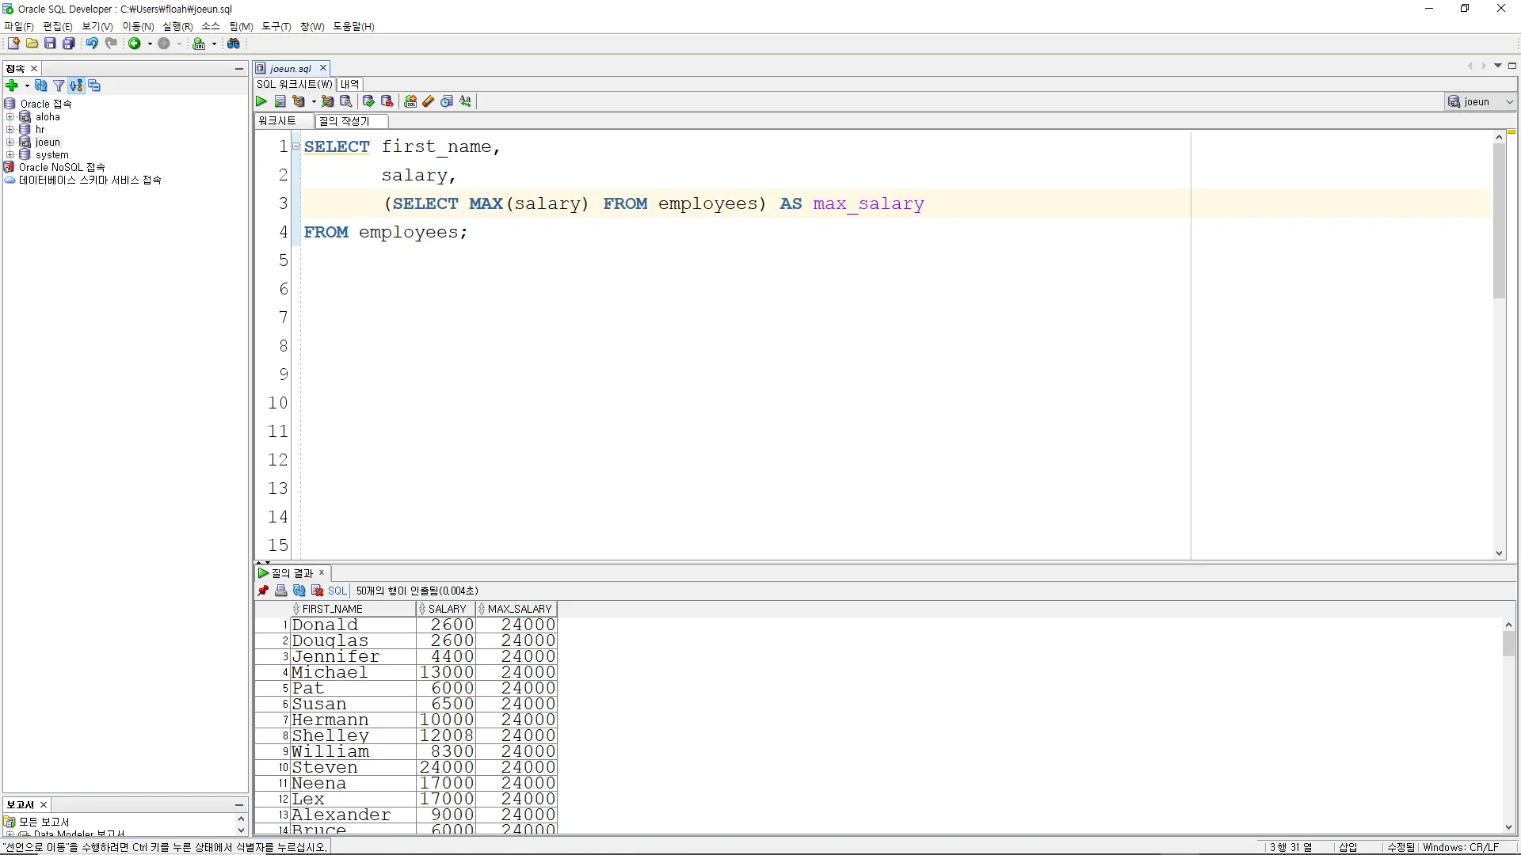Click the Run Script icon
Viewport: 1521px width, 855px height.
[280, 101]
